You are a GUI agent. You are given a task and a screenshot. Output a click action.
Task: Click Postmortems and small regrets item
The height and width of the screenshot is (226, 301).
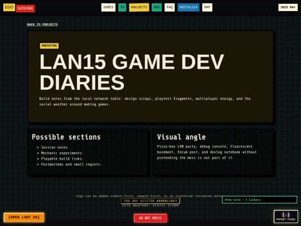coord(71,165)
